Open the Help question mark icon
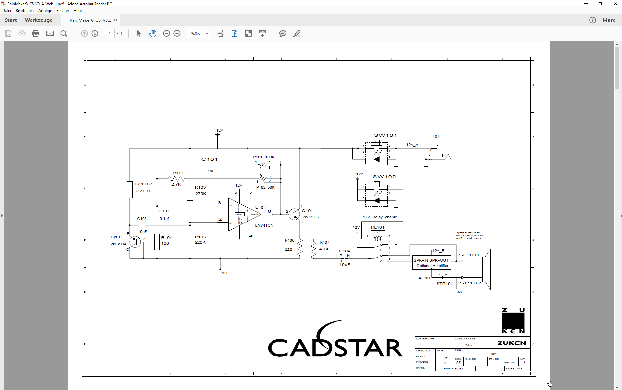The image size is (622, 390). (592, 20)
